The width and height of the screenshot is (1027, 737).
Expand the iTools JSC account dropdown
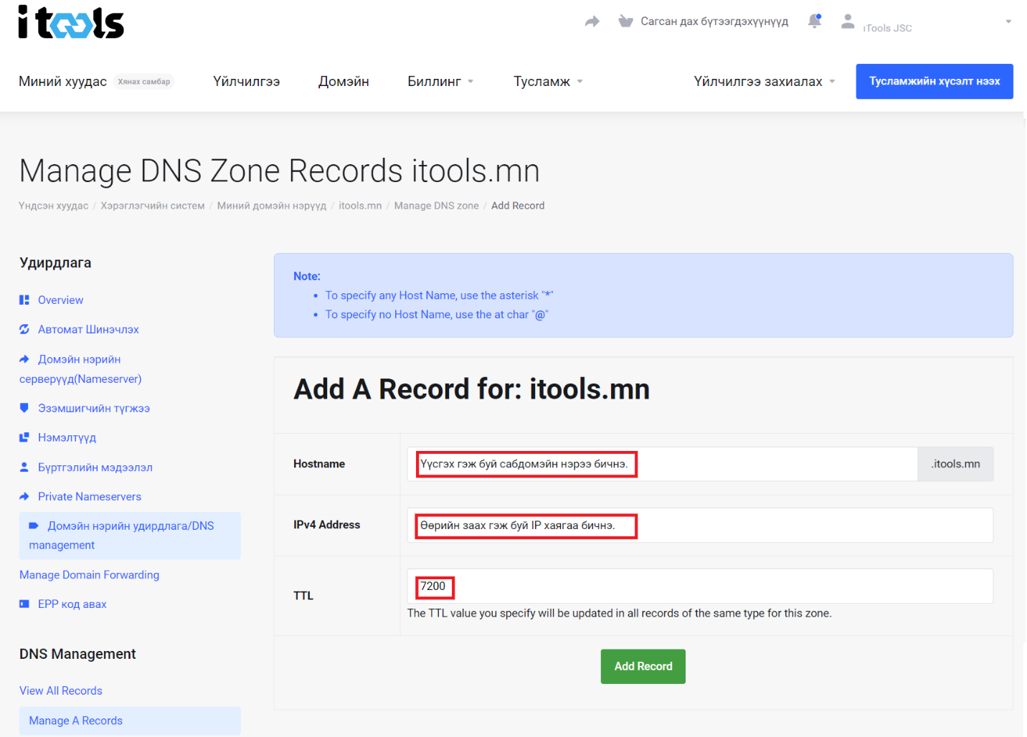point(1008,22)
